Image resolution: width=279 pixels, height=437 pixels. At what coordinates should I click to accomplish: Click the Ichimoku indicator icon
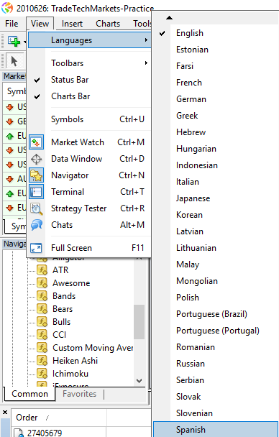42,374
